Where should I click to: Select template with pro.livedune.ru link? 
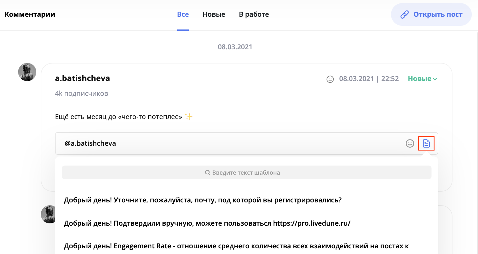[207, 223]
